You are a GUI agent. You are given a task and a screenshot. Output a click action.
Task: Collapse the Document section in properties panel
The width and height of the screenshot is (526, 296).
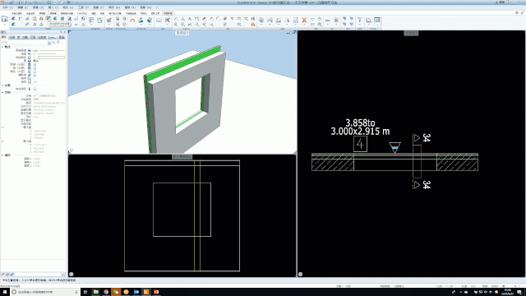click(2, 92)
